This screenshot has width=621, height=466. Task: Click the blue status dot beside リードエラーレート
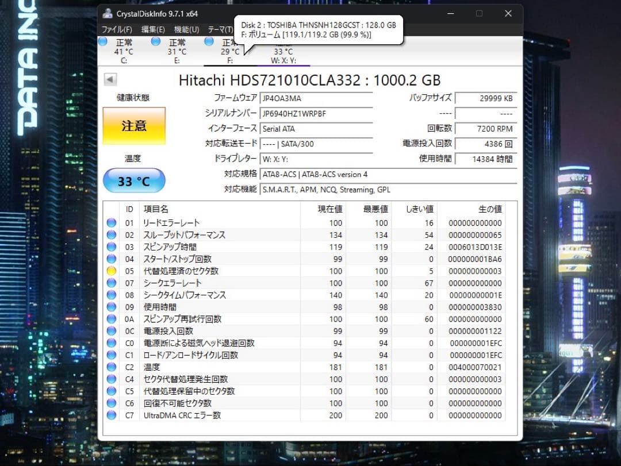point(112,222)
